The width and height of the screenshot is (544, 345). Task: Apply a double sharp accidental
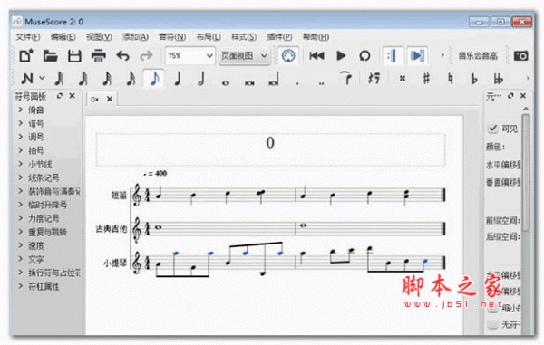(402, 79)
